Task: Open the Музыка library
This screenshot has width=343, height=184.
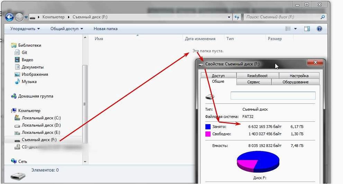Action: [29, 82]
